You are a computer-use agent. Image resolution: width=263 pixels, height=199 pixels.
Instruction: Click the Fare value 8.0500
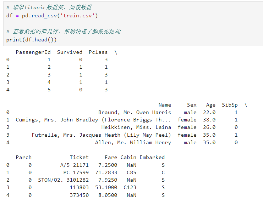[108, 195]
